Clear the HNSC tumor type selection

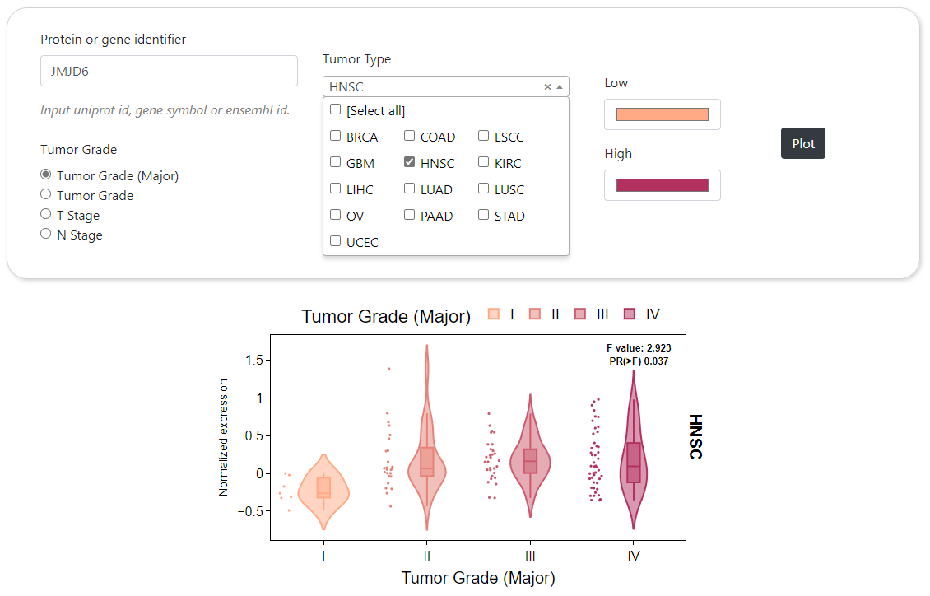547,87
